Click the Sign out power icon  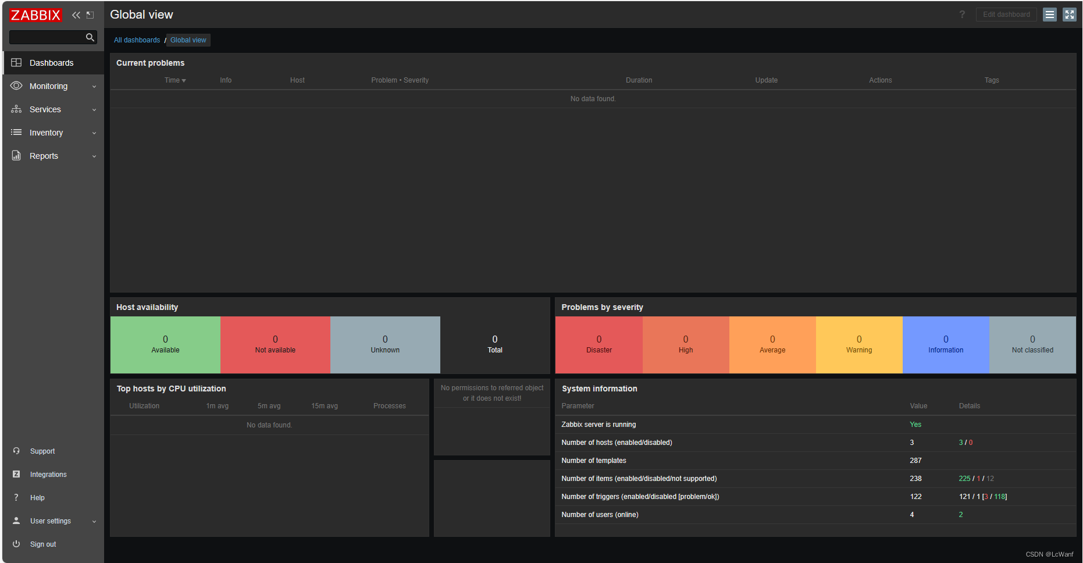16,544
